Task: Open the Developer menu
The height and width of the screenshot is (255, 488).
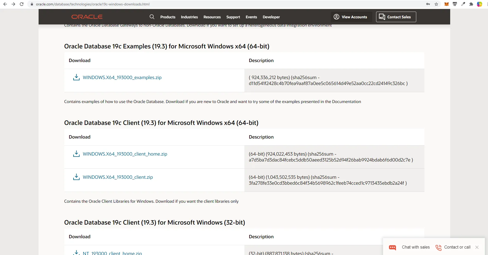Action: click(271, 17)
